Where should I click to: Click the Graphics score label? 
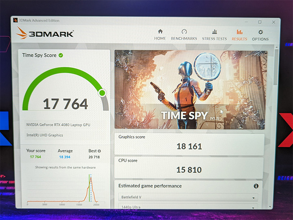[132, 137]
